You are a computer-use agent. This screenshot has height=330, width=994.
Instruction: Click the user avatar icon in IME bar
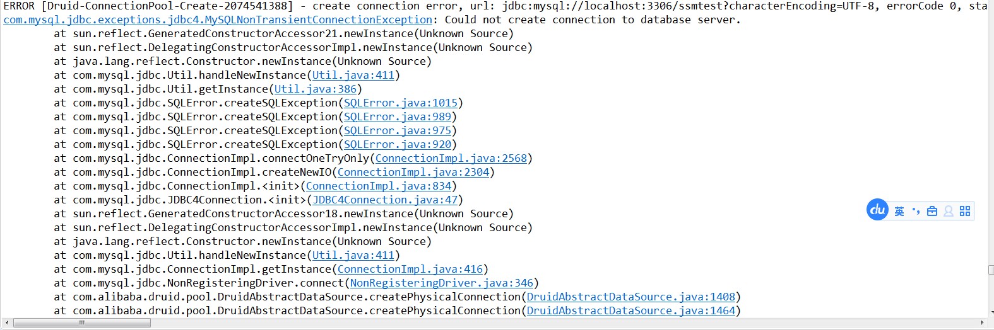tap(949, 212)
